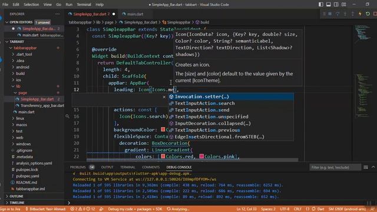Viewport: 377px width, 212px height.
Task: Choose EdgeInsetsDirectional.fromSTEB suggestion
Action: tap(231, 137)
